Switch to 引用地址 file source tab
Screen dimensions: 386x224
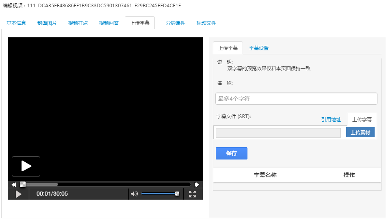(x=331, y=119)
